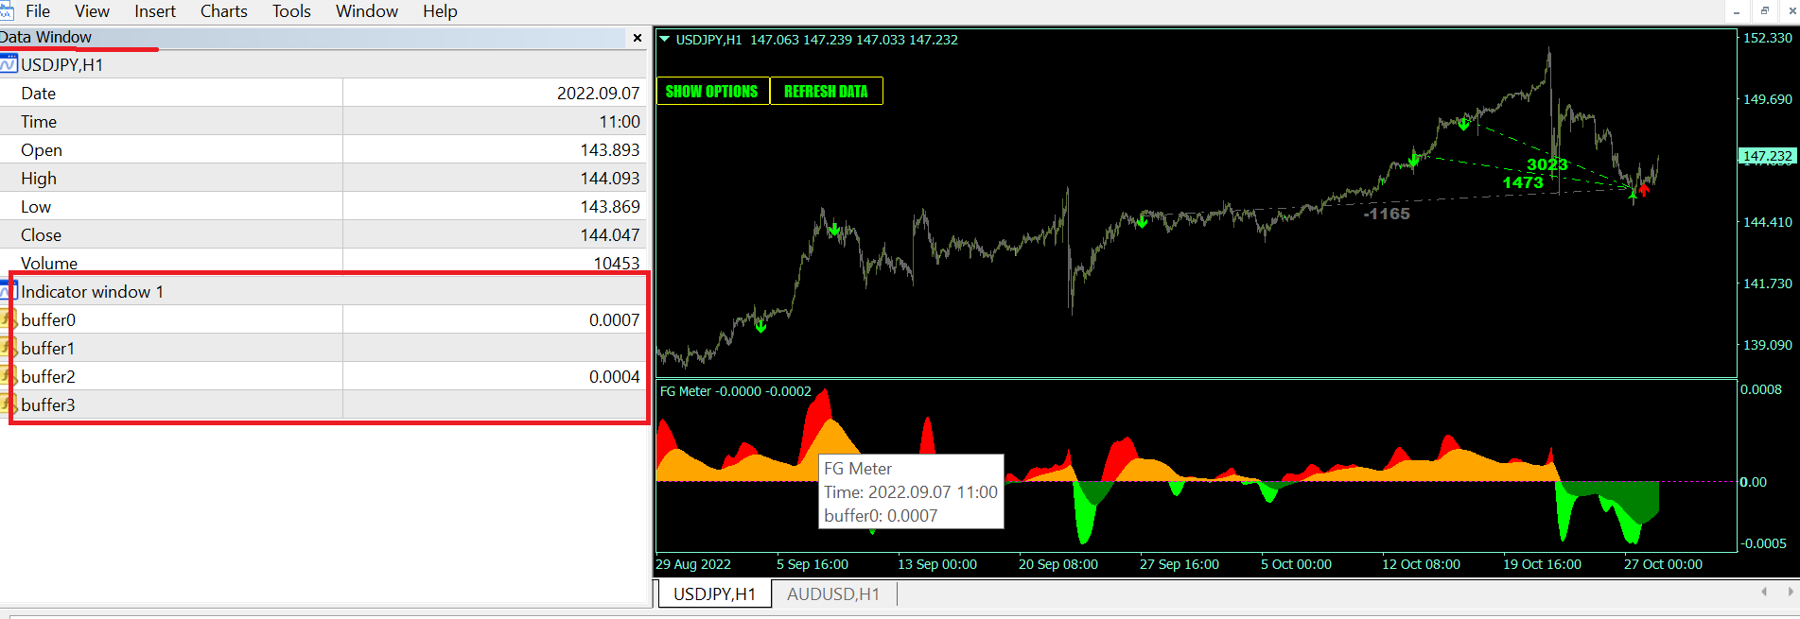Click the function icon beside buffer1

[x=9, y=348]
